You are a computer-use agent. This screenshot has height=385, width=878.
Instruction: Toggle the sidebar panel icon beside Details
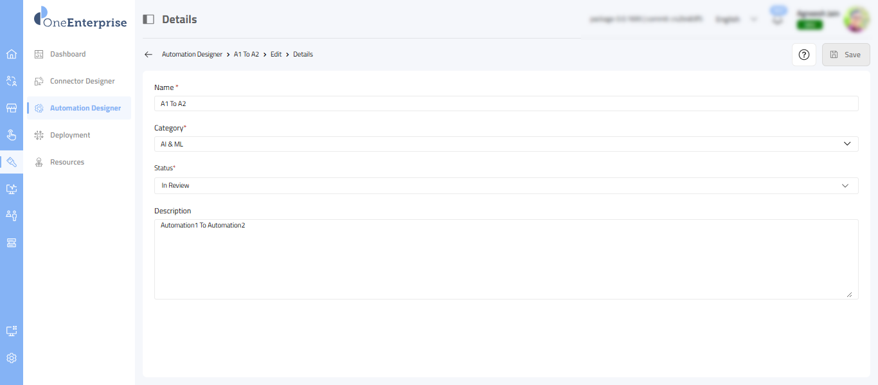pyautogui.click(x=148, y=19)
